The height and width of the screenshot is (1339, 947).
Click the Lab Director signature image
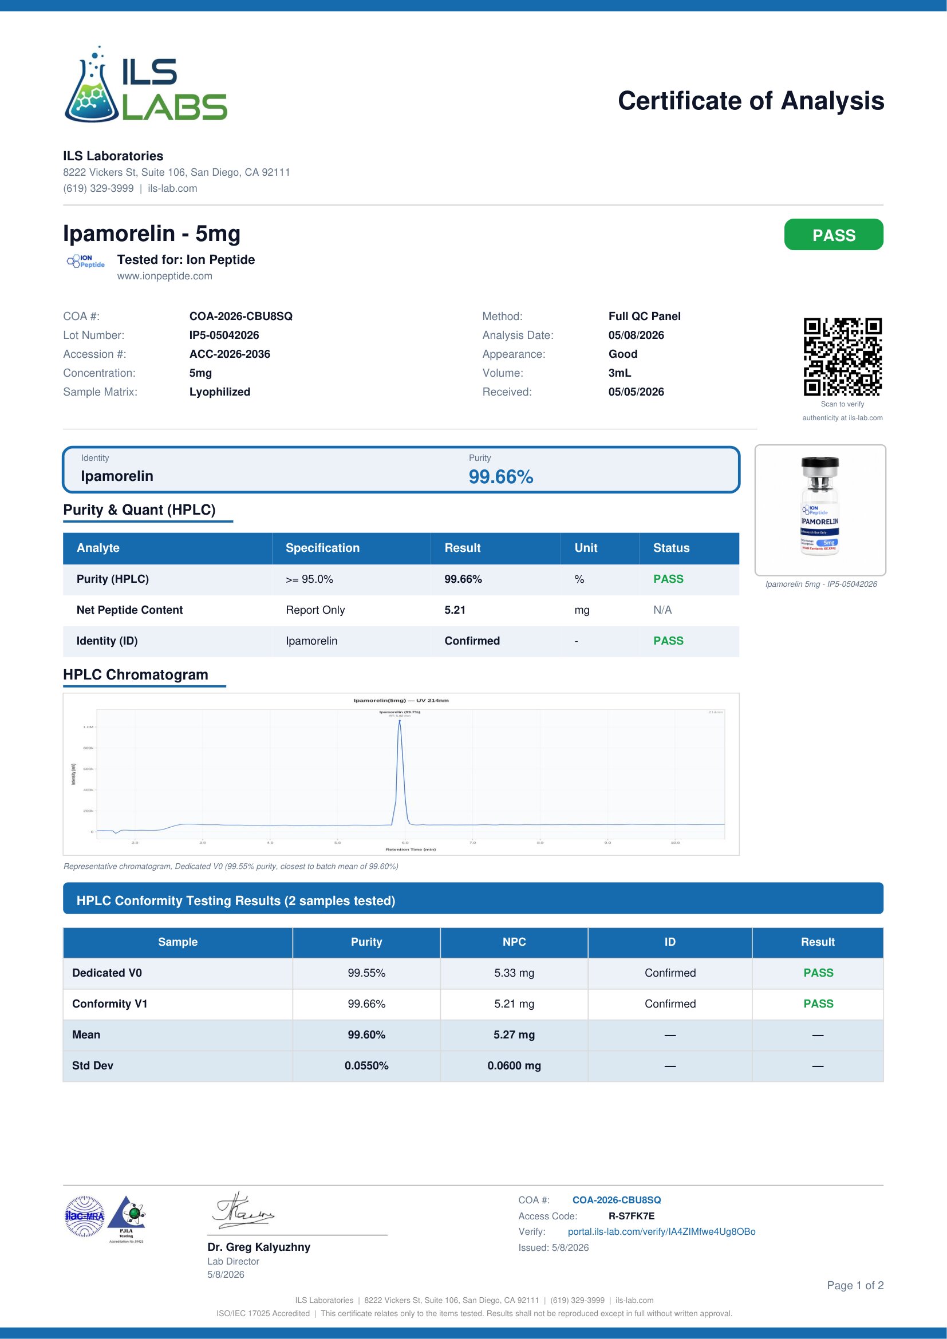click(243, 1211)
